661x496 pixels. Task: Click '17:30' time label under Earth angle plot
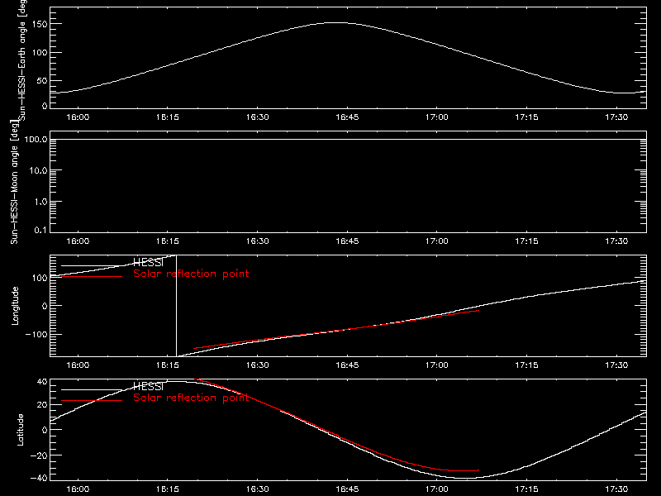click(616, 117)
